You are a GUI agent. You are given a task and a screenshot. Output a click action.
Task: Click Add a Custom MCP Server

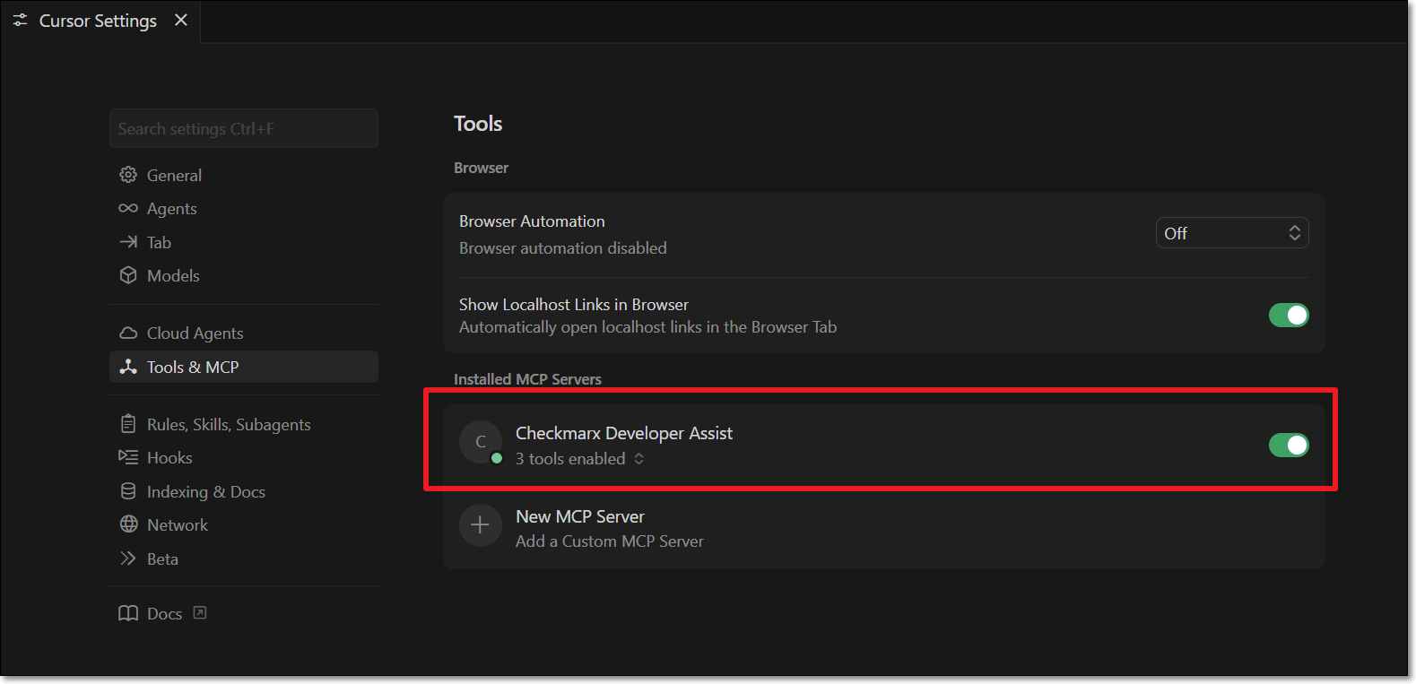click(x=609, y=541)
